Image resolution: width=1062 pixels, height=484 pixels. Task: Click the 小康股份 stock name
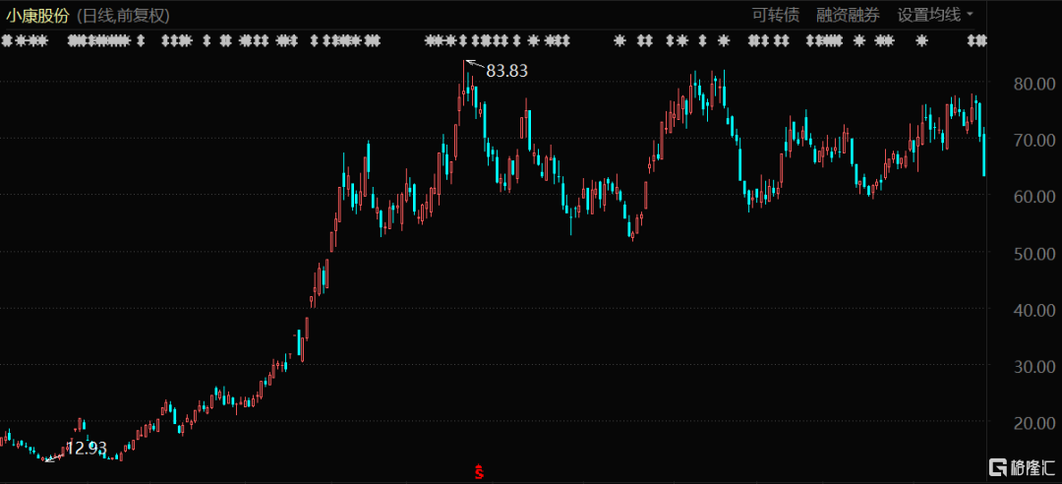[37, 15]
